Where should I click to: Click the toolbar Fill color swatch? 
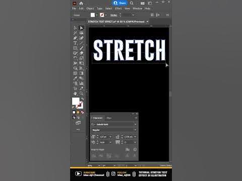click(76, 101)
